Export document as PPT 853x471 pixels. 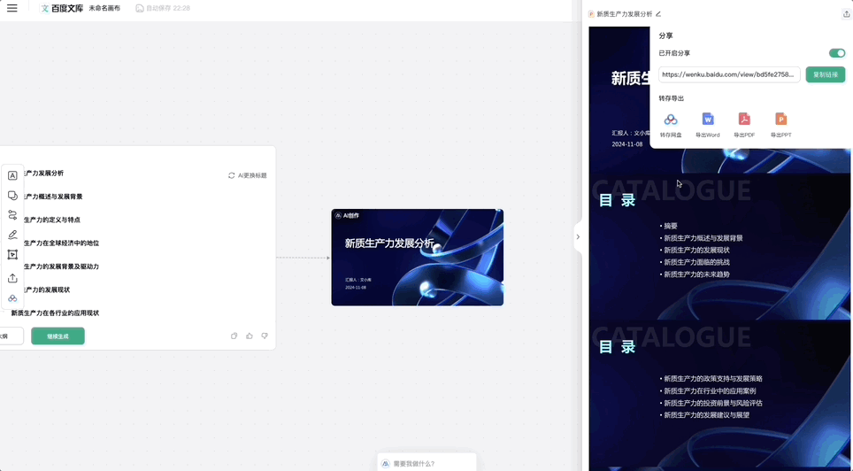(x=780, y=125)
